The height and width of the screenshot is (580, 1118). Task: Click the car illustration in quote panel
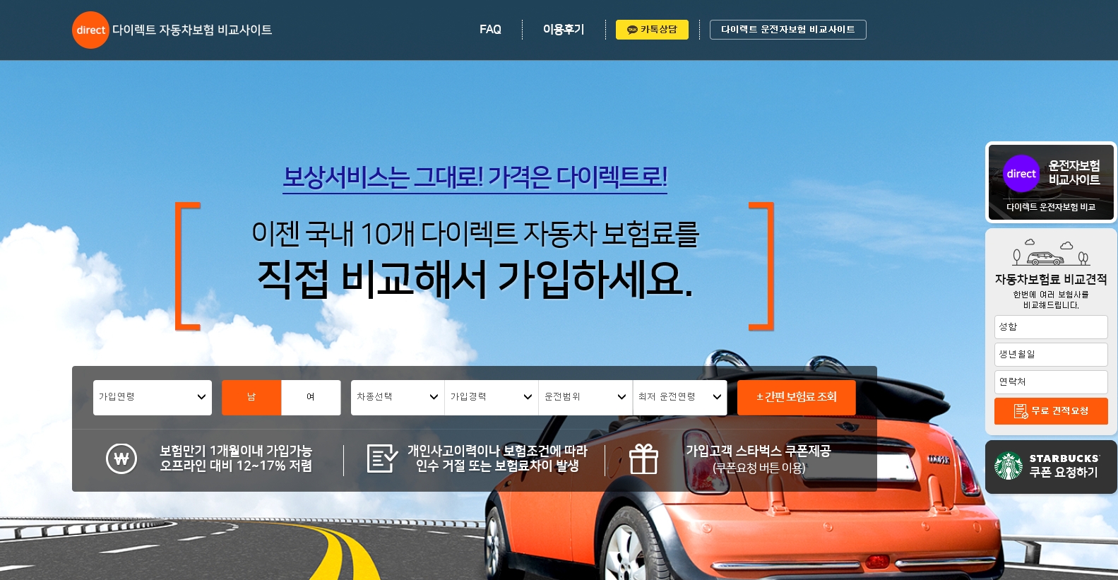click(x=1051, y=253)
